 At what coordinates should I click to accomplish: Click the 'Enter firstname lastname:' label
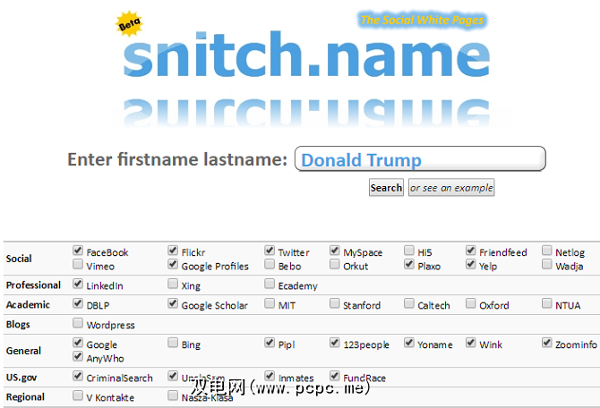pos(177,159)
